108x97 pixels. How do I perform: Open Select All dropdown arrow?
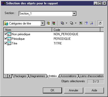[x=66, y=23]
